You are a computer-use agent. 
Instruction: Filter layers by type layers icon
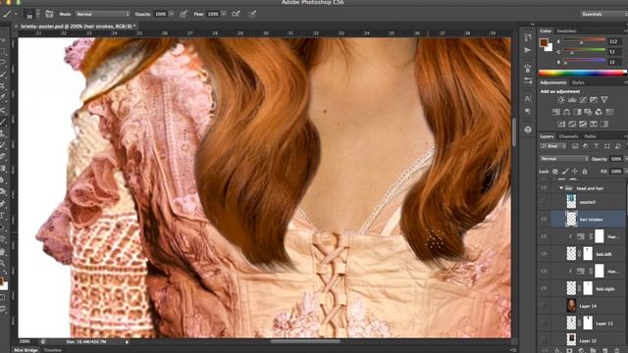[597, 146]
